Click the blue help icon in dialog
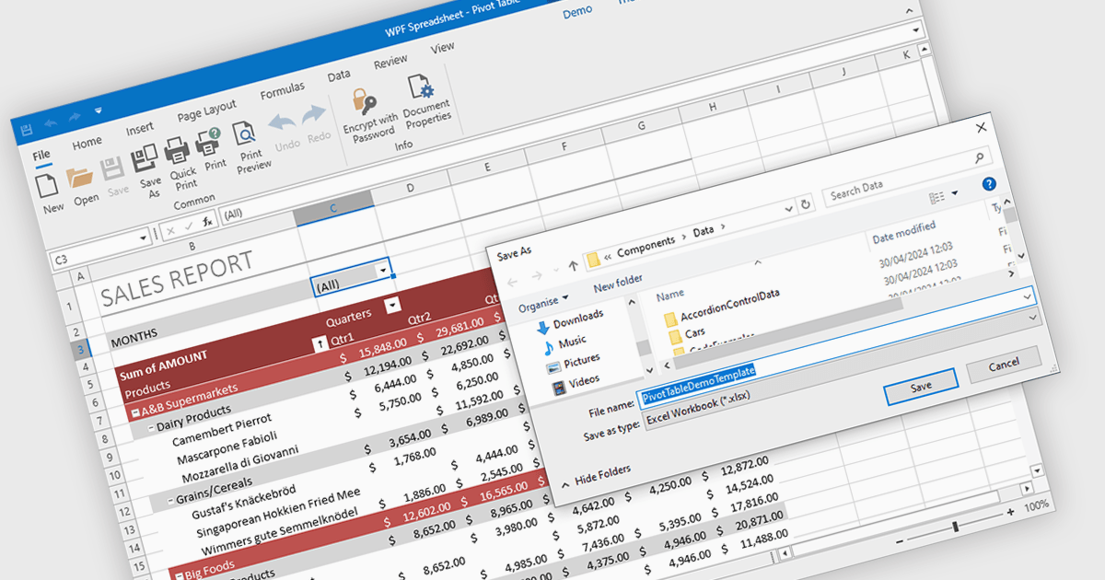1105x580 pixels. [x=989, y=184]
